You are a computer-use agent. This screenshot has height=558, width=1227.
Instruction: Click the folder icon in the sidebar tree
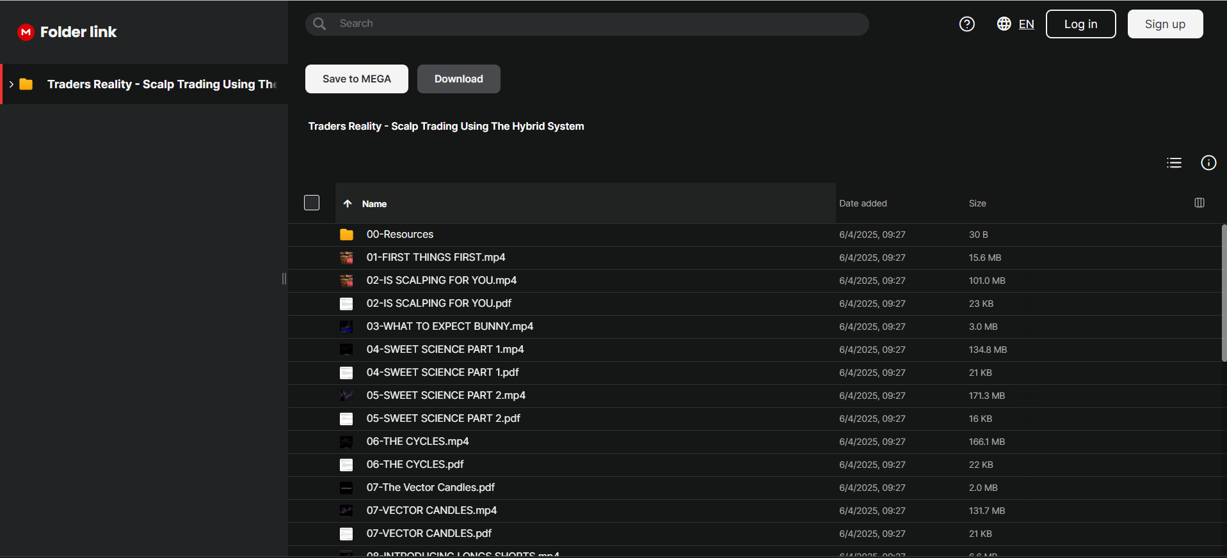[26, 84]
